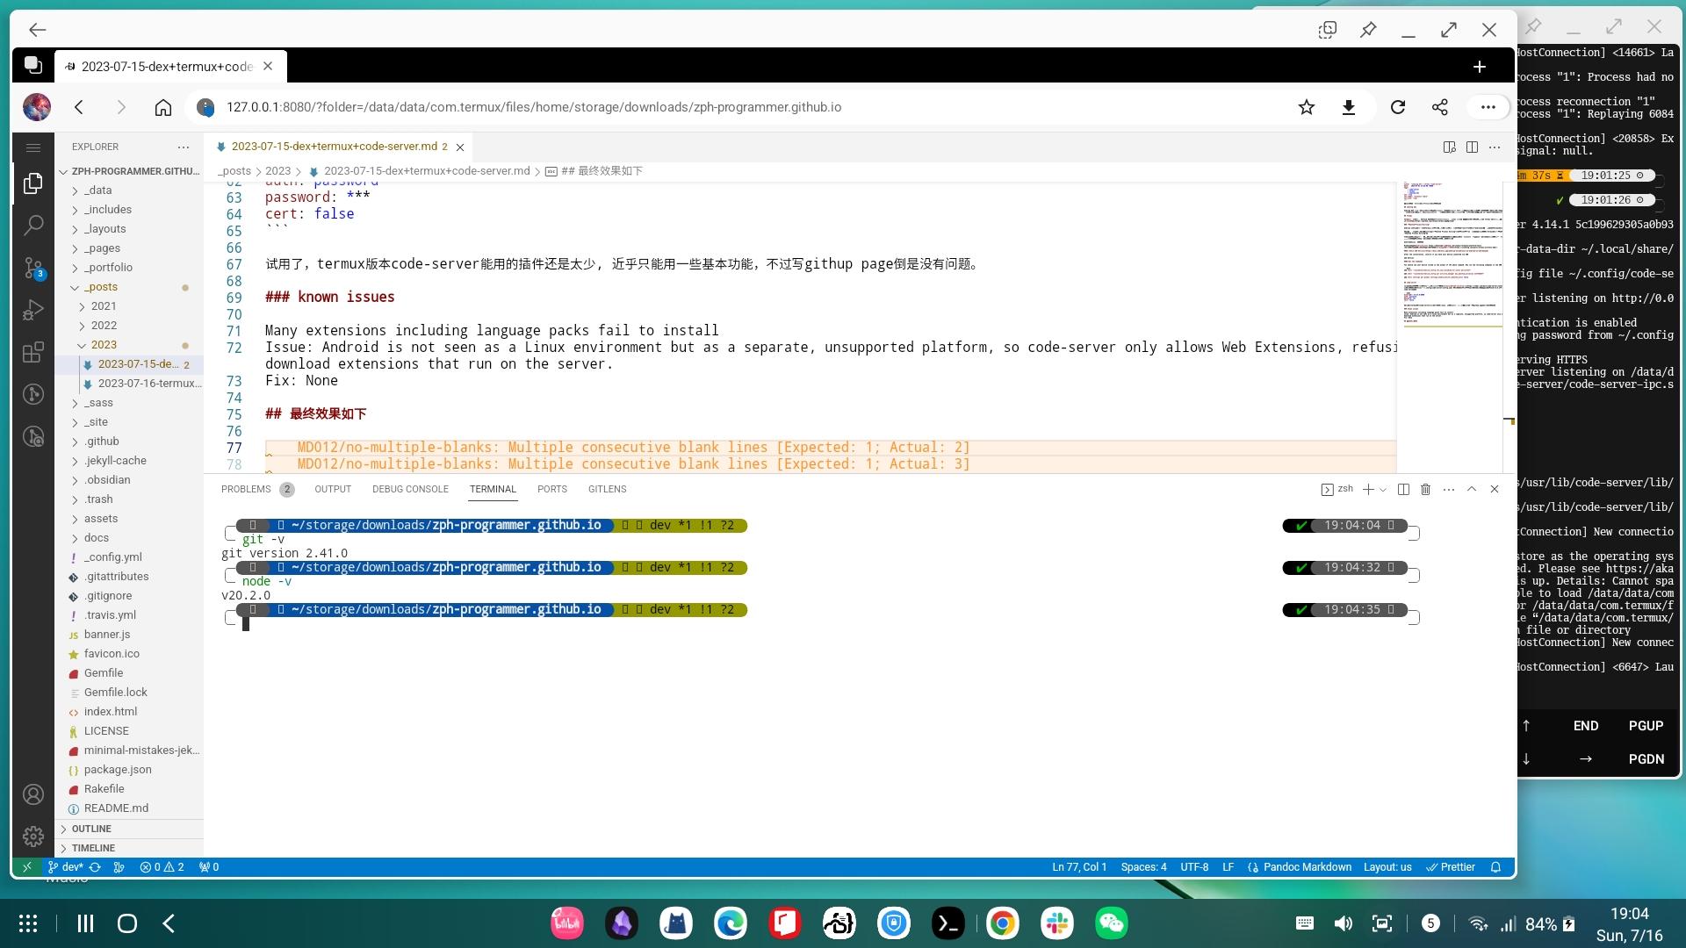Screen dimensions: 1686x948
Task: Open the Search view in activity bar
Action: 33,226
